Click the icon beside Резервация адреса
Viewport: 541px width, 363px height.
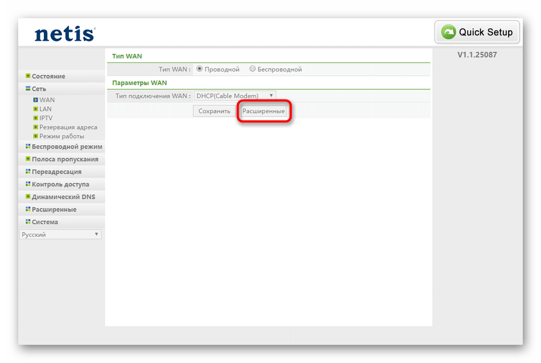35,127
